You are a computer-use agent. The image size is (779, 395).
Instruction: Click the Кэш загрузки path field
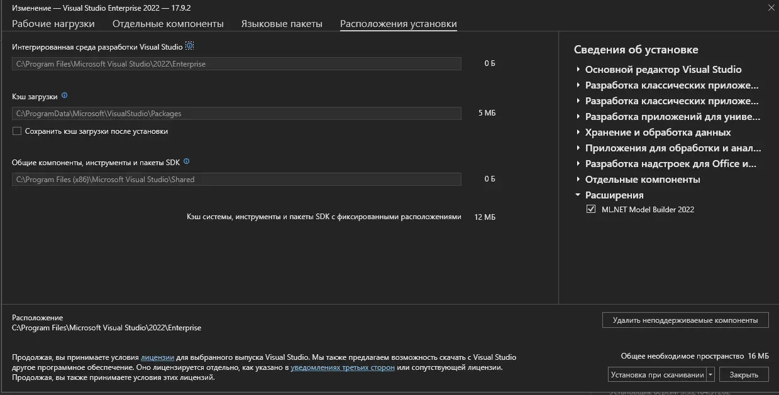(238, 113)
